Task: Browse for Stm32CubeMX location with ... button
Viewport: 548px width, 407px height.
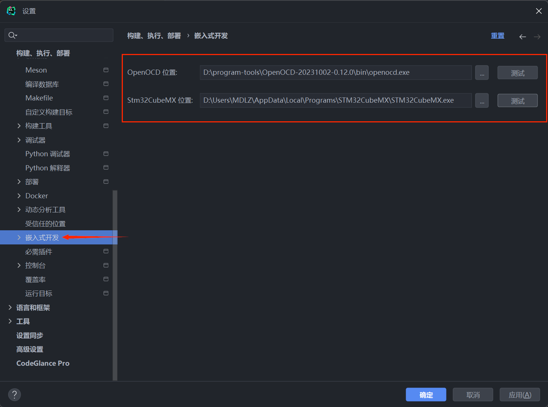Action: point(482,100)
